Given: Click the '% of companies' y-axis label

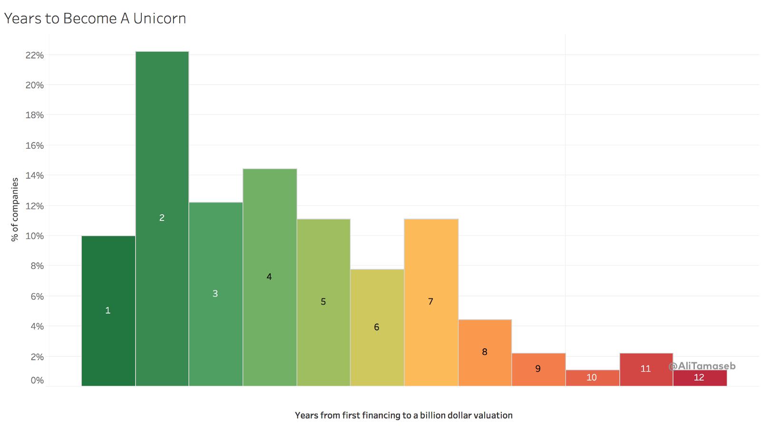Looking at the screenshot, I should [x=15, y=209].
